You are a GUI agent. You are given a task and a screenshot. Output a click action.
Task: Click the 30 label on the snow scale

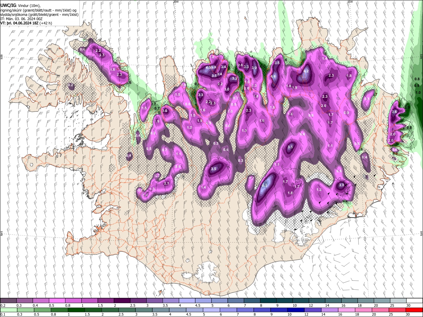[408, 305]
